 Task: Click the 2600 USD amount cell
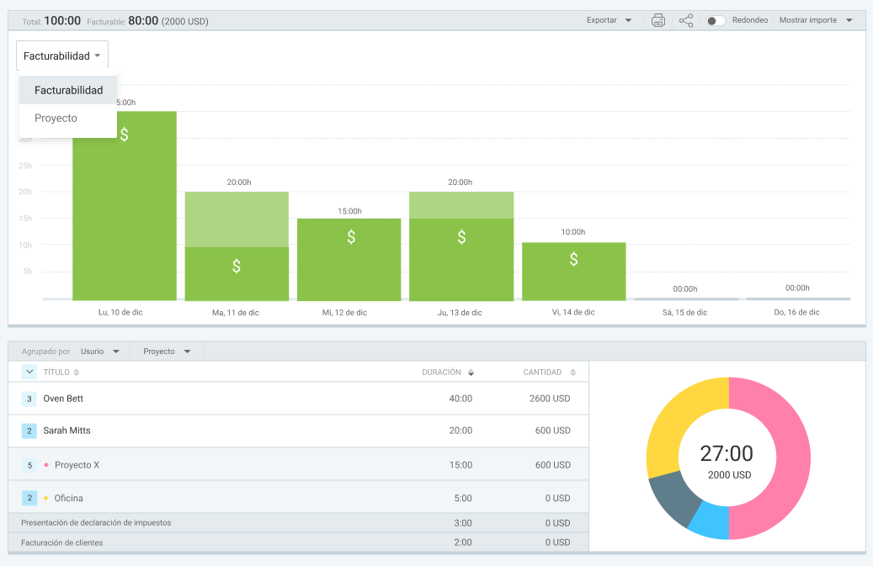click(550, 399)
